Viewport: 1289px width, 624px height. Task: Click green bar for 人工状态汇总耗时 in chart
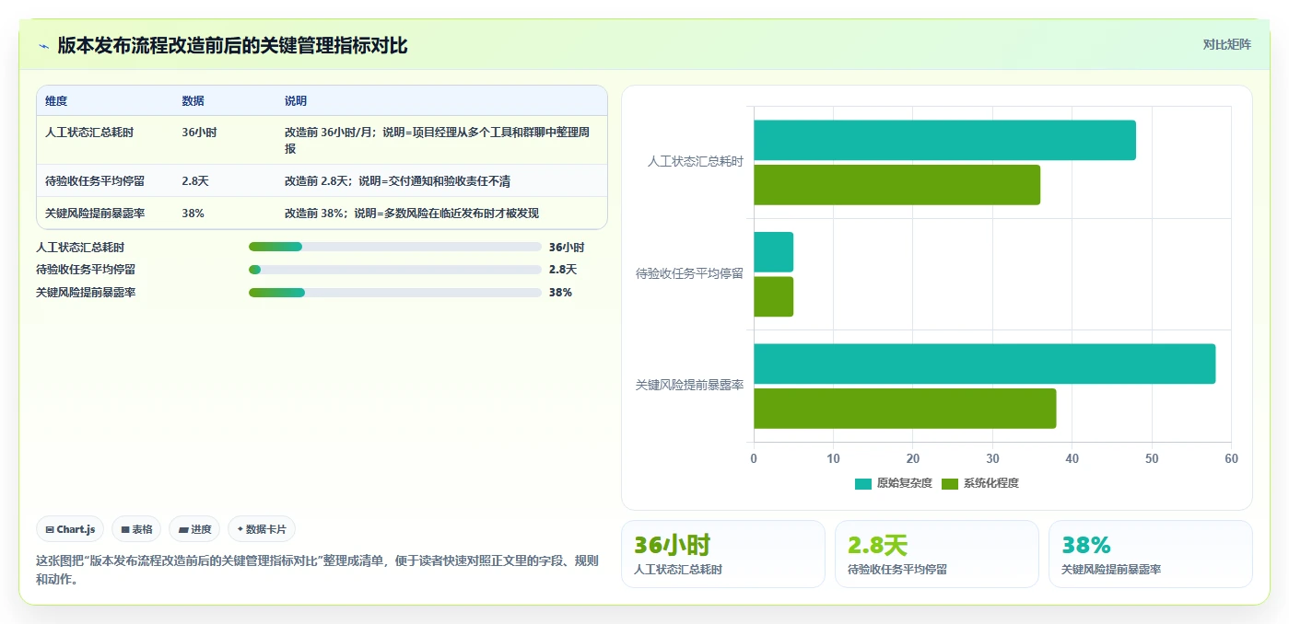(x=896, y=185)
